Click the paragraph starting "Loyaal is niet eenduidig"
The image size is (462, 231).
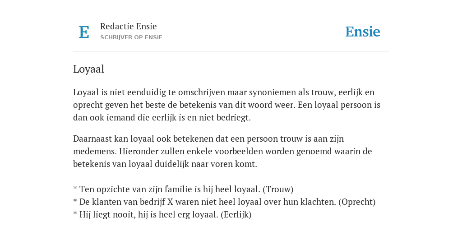[x=227, y=105]
